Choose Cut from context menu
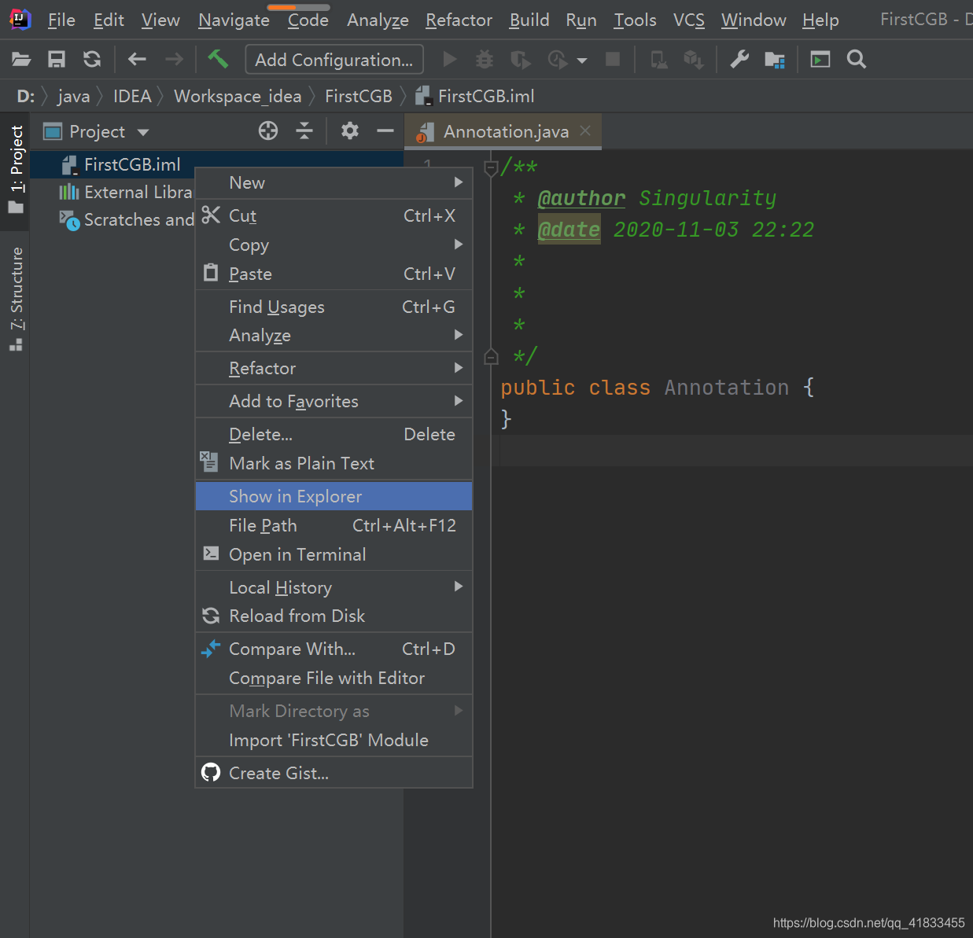 pyautogui.click(x=334, y=215)
